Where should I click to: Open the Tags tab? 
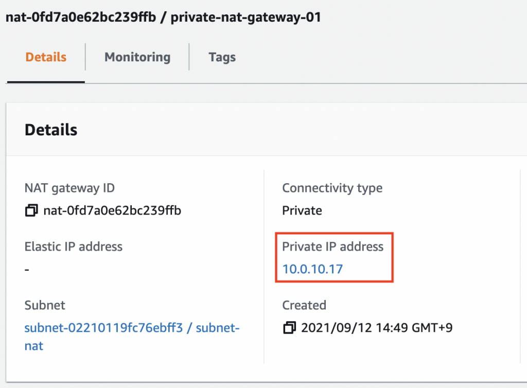[222, 57]
